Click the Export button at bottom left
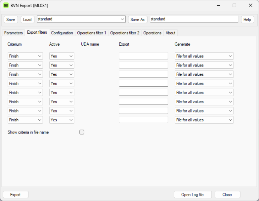Image resolution: width=259 pixels, height=201 pixels. (15, 195)
